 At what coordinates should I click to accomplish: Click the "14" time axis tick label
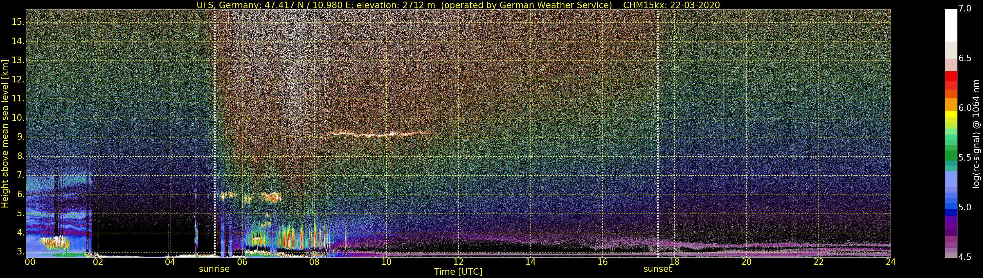[x=530, y=262]
